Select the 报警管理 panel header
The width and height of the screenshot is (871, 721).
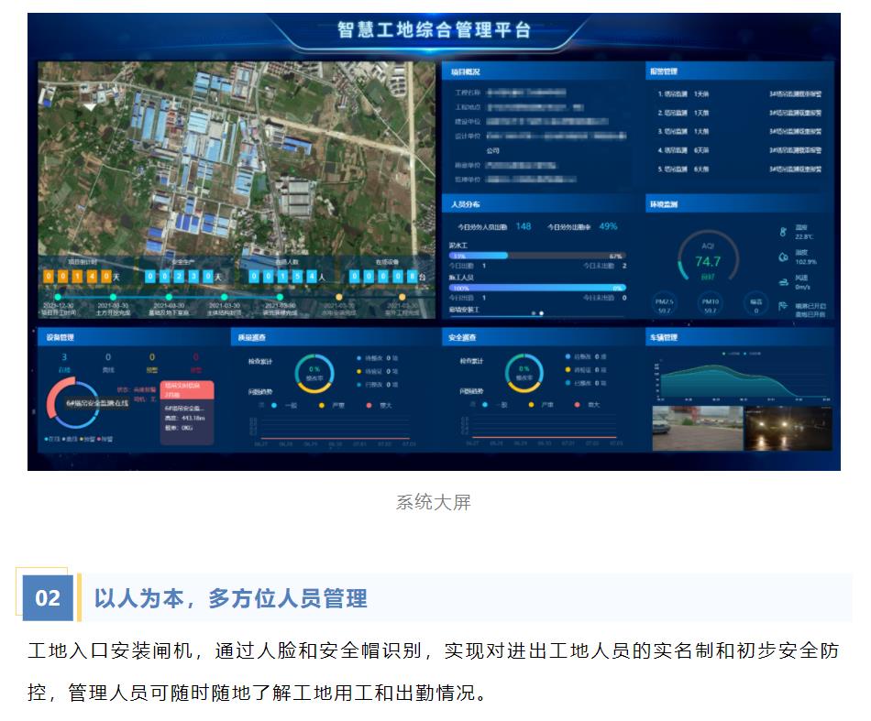point(666,69)
